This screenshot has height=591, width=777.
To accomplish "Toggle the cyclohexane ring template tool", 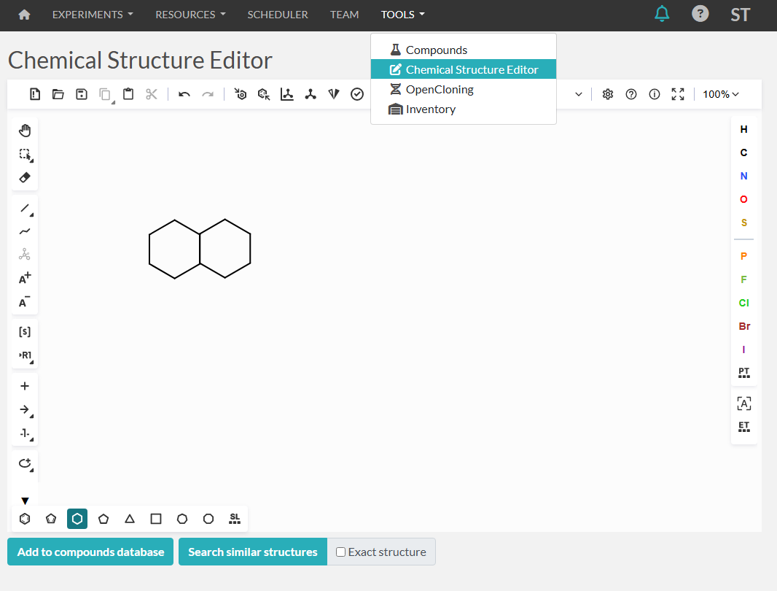I will coord(77,519).
